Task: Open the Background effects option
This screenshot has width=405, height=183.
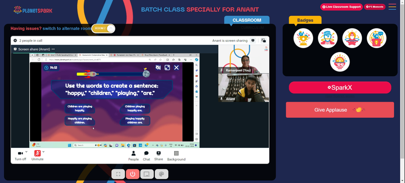Action: click(176, 156)
